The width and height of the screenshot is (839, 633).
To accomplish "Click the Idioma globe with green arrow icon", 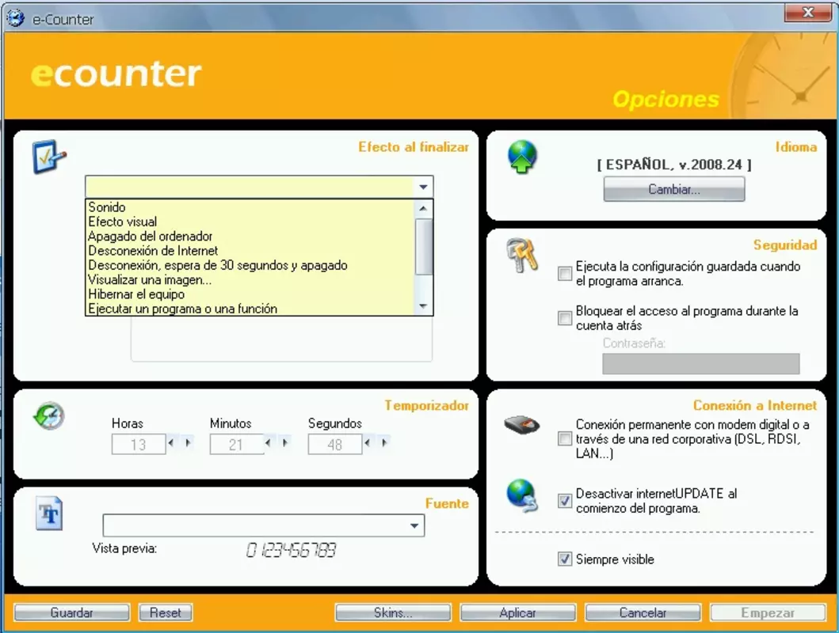I will [x=522, y=157].
